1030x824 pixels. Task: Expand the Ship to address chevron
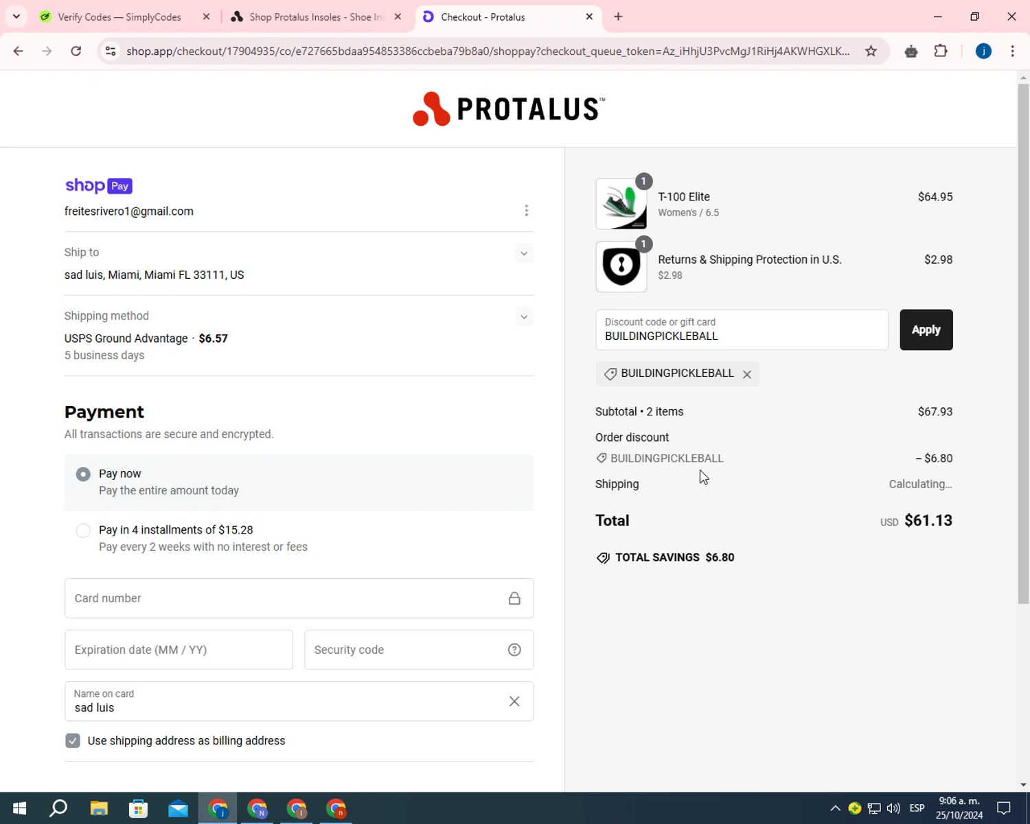(524, 253)
